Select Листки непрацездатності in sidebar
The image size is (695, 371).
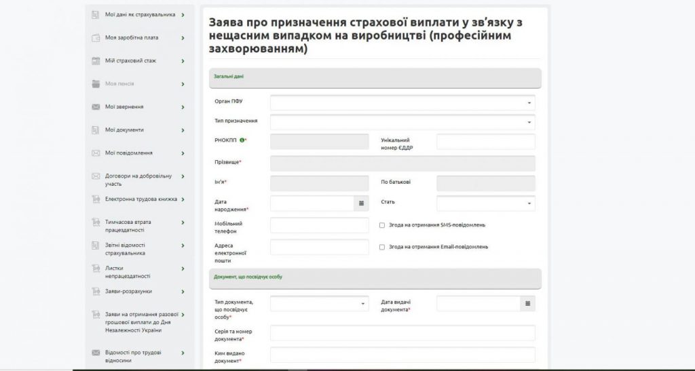tap(128, 272)
